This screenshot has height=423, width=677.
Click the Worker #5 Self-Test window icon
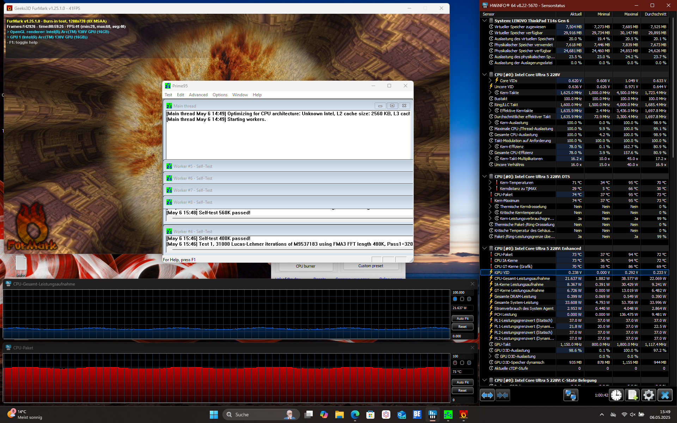pos(169,166)
